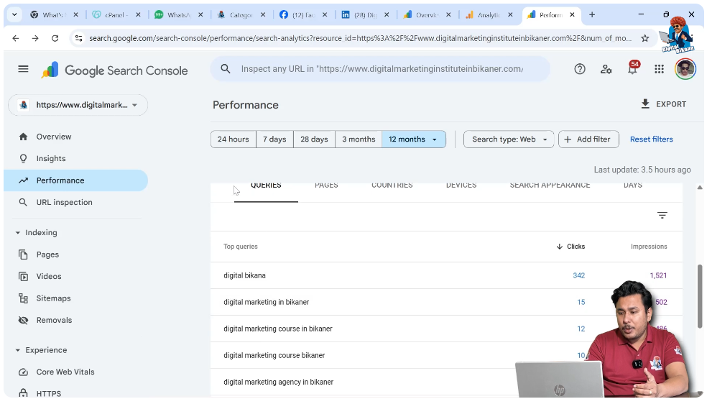Viewport: 707px width, 399px height.
Task: Open the Help question mark icon
Action: click(x=579, y=69)
